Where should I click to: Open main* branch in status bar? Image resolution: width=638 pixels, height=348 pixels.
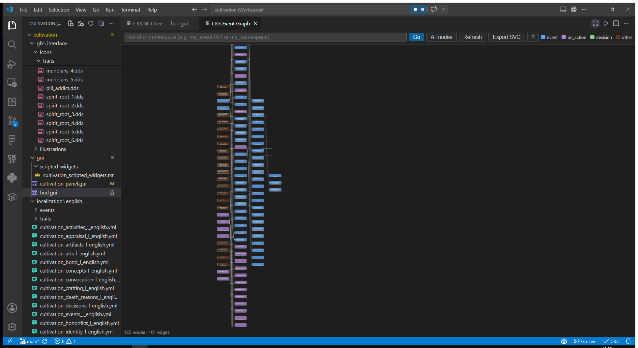[x=30, y=341]
